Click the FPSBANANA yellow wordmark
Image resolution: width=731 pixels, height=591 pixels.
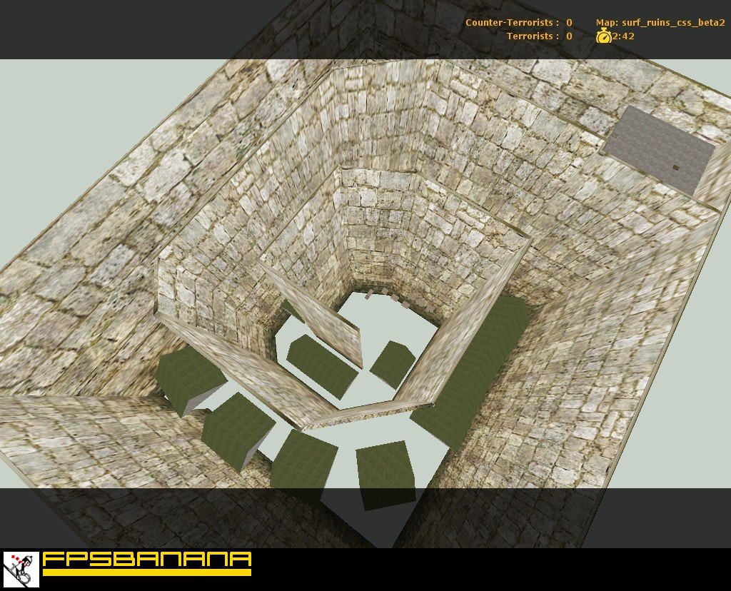tap(147, 563)
